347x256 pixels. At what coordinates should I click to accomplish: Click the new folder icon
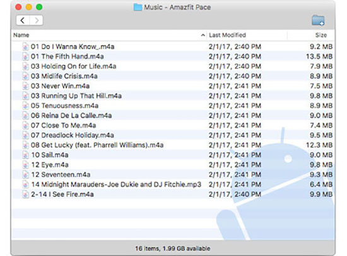[x=318, y=20]
